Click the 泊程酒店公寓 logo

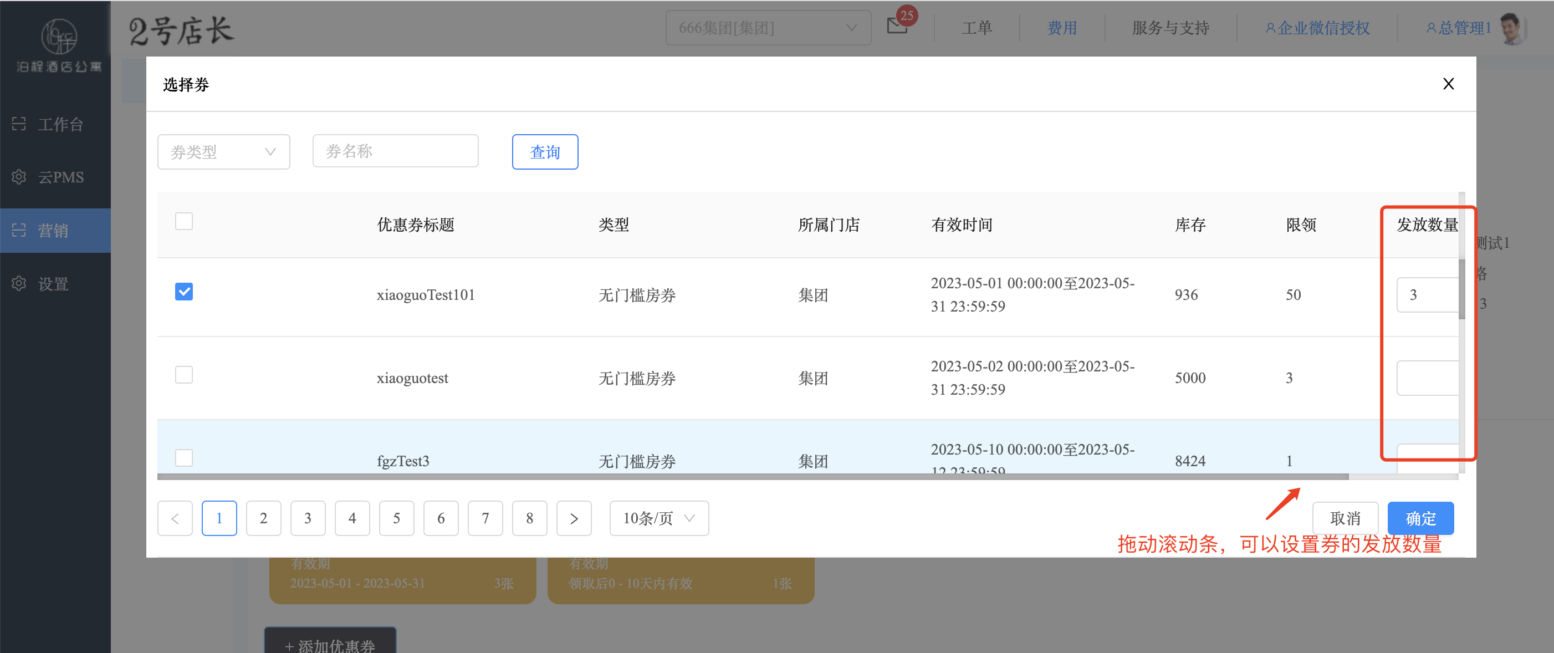pyautogui.click(x=59, y=45)
